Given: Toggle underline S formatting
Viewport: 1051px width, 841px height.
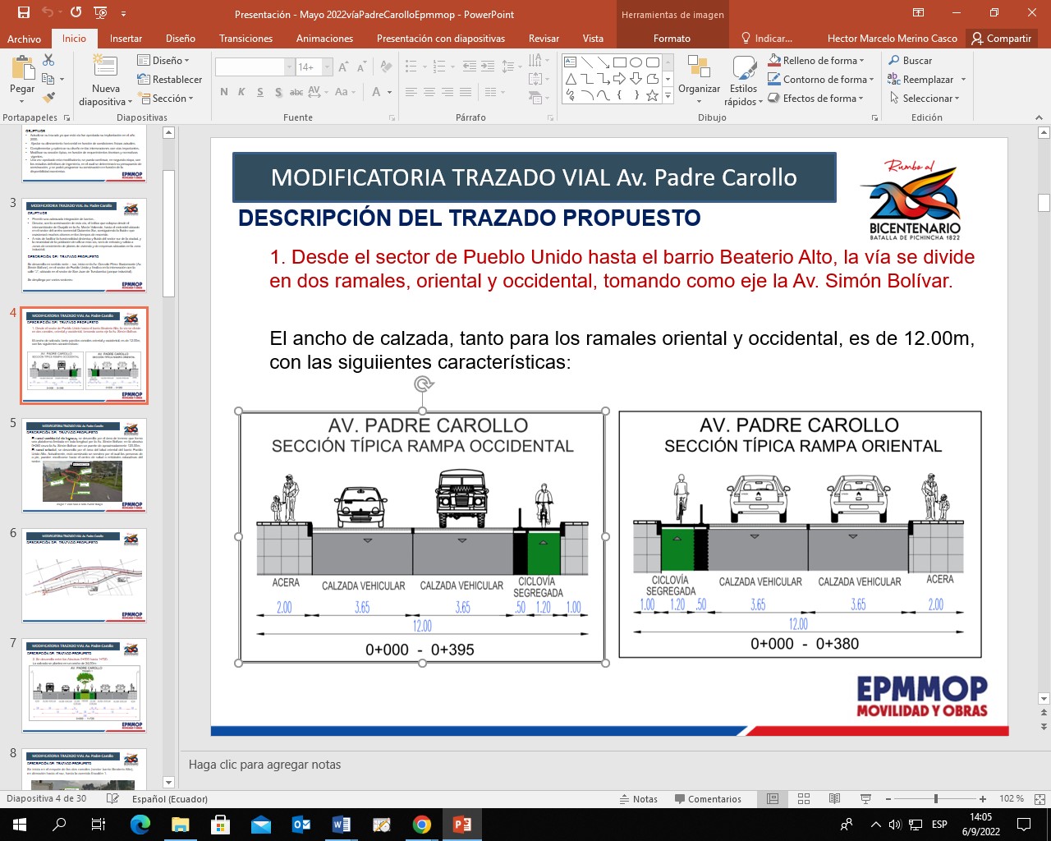Looking at the screenshot, I should (x=259, y=92).
